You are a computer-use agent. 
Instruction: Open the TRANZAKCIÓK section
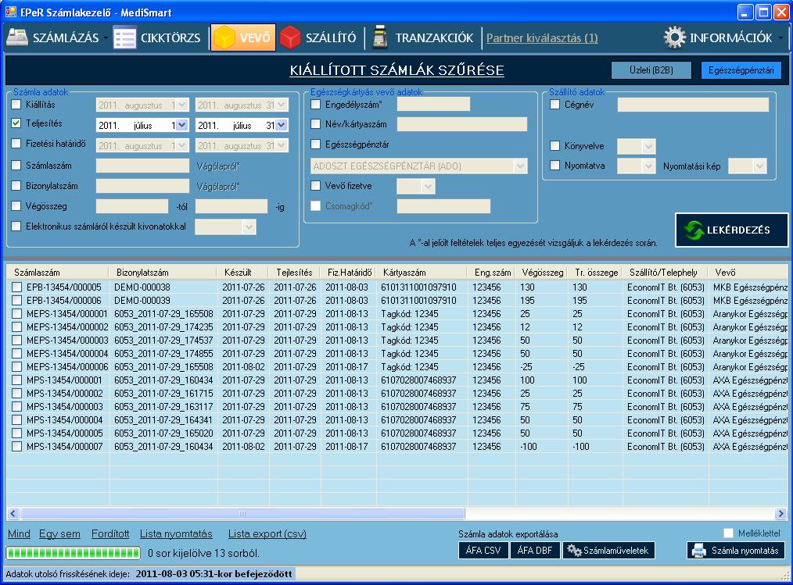[x=423, y=38]
